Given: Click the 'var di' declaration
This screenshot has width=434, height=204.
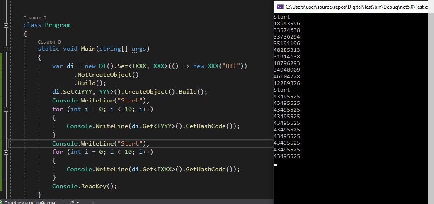Looking at the screenshot, I should coord(63,66).
